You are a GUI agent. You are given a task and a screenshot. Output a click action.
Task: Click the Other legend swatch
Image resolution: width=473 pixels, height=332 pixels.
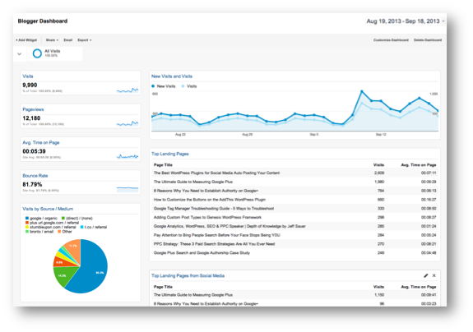59,232
